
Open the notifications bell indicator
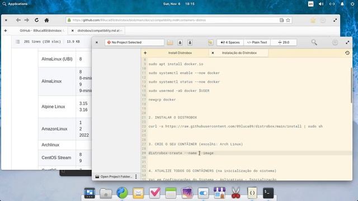tap(342, 4)
